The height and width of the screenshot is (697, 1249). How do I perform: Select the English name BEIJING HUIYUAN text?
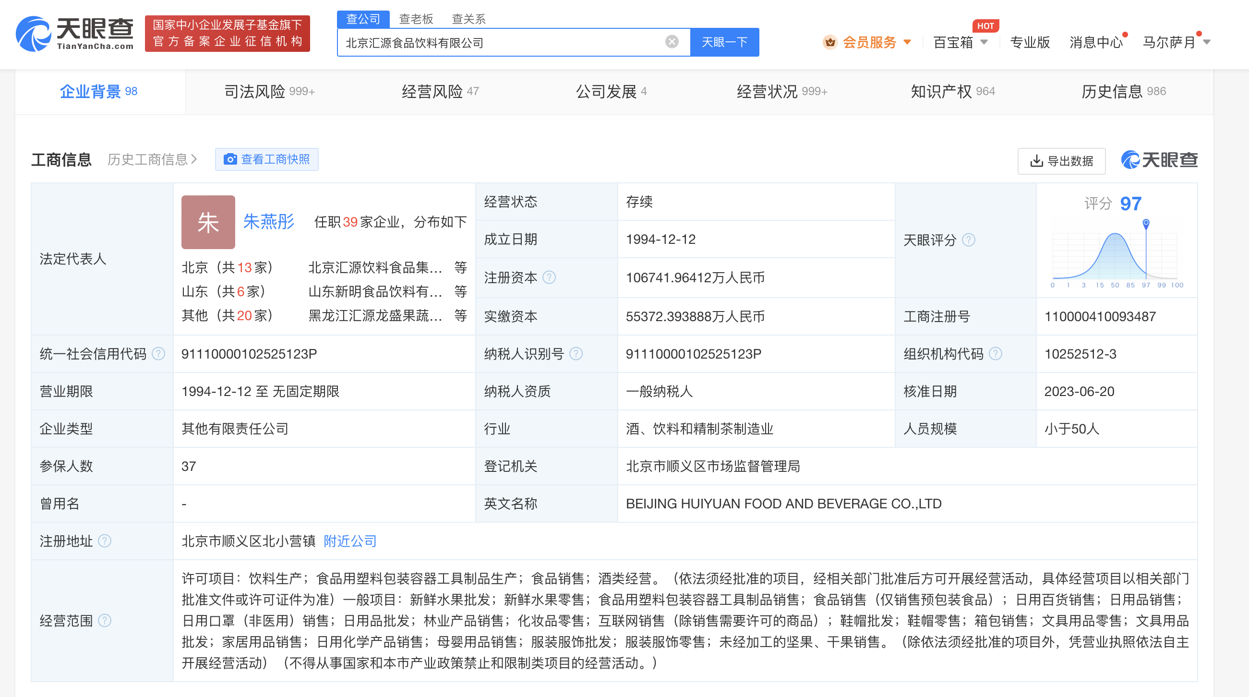[783, 504]
